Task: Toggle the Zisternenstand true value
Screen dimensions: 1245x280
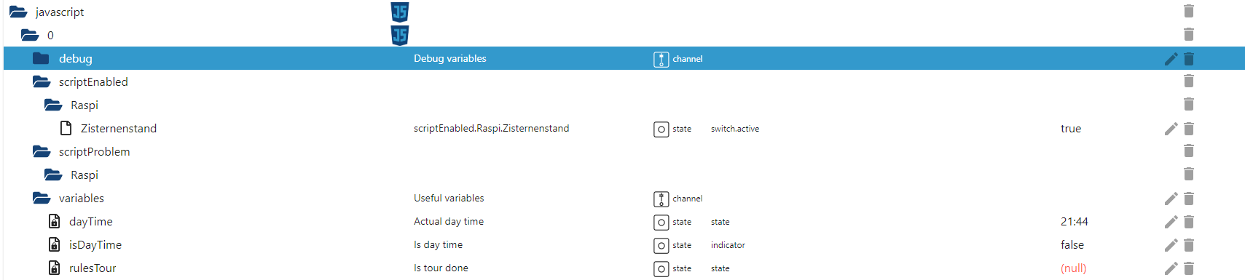Action: [1071, 129]
